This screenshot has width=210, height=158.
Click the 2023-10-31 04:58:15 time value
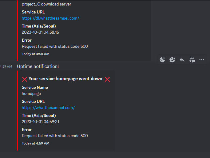pos(41,32)
